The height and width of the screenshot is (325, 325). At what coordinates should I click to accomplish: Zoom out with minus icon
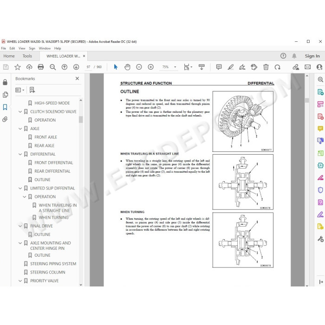coord(139,67)
